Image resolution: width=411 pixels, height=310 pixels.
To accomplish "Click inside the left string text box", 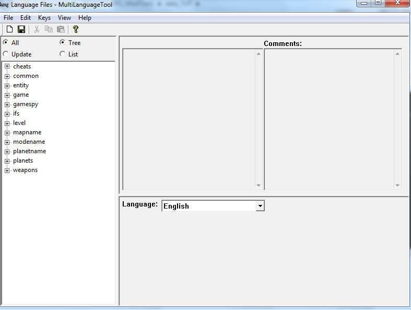I will click(189, 119).
